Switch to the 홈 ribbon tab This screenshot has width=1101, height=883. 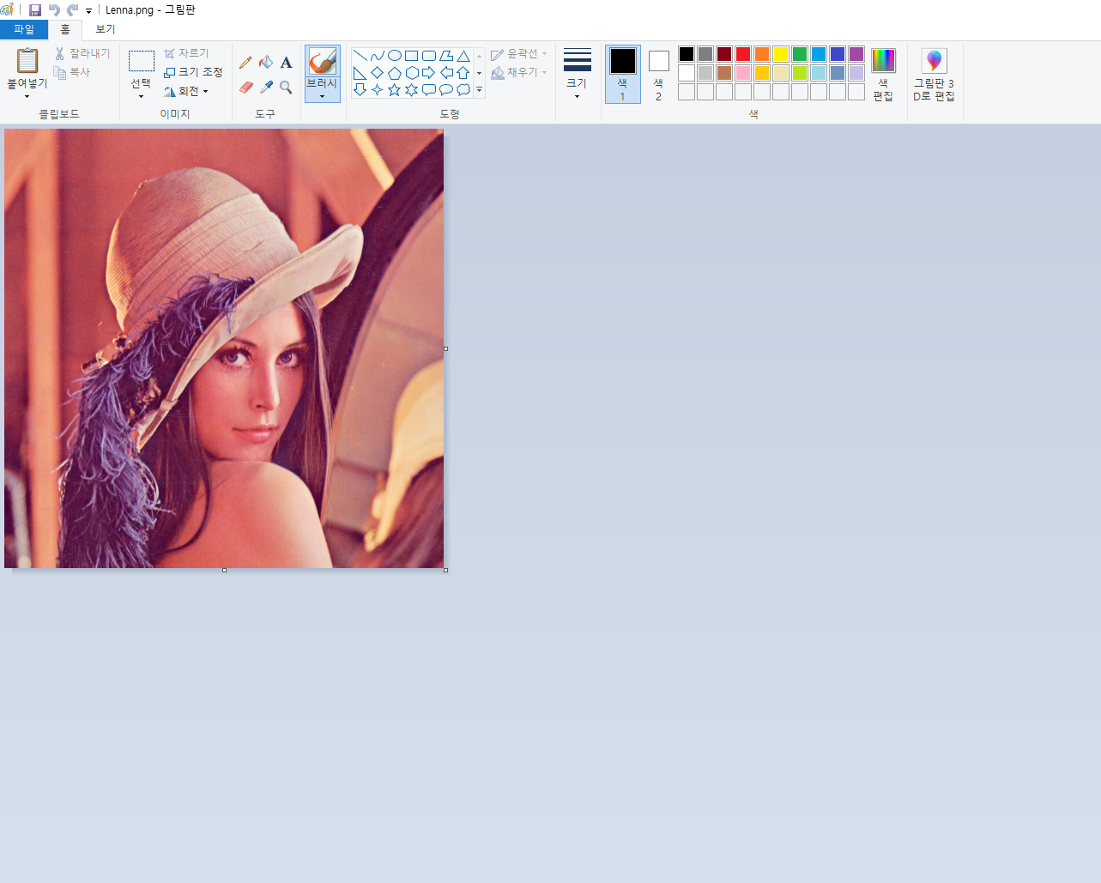pyautogui.click(x=65, y=30)
